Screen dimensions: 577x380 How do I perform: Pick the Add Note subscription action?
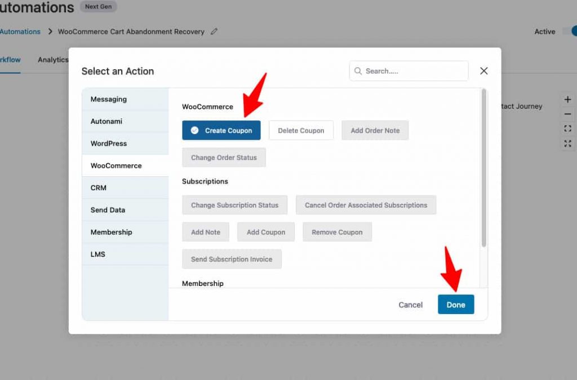[206, 233]
